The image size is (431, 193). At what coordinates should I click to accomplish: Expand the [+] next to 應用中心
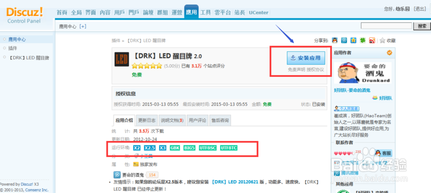(x=83, y=26)
